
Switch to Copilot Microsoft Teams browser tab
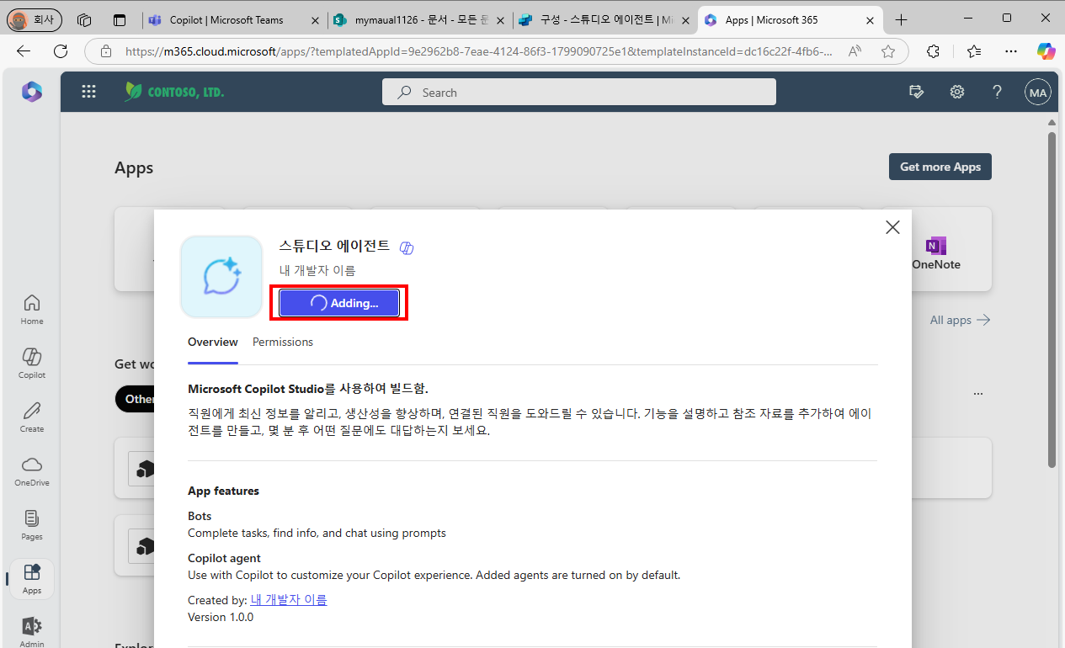[234, 19]
